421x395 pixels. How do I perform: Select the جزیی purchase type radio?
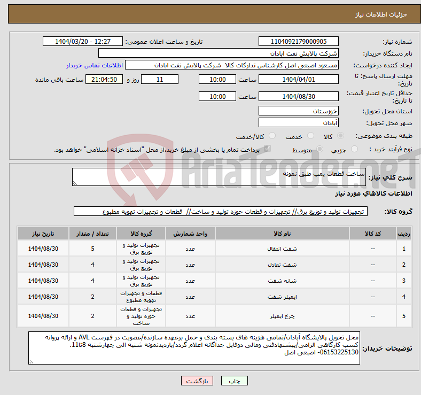pyautogui.click(x=354, y=149)
